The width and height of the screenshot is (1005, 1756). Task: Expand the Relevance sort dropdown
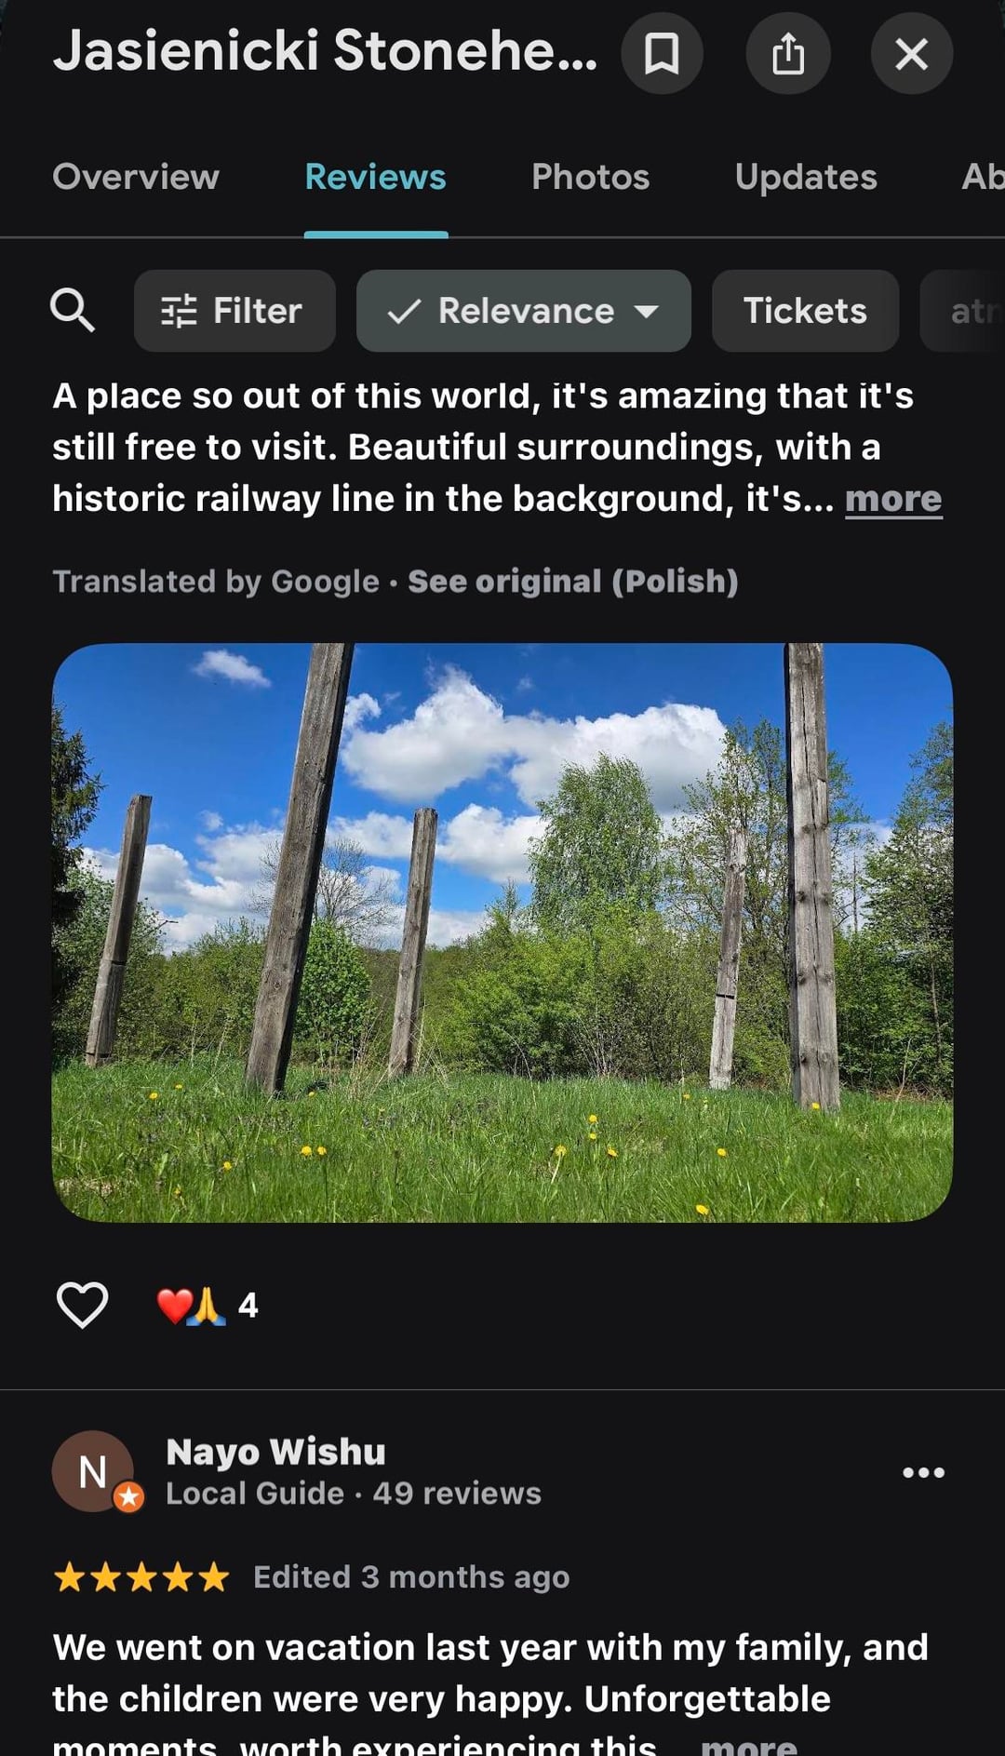pyautogui.click(x=523, y=311)
